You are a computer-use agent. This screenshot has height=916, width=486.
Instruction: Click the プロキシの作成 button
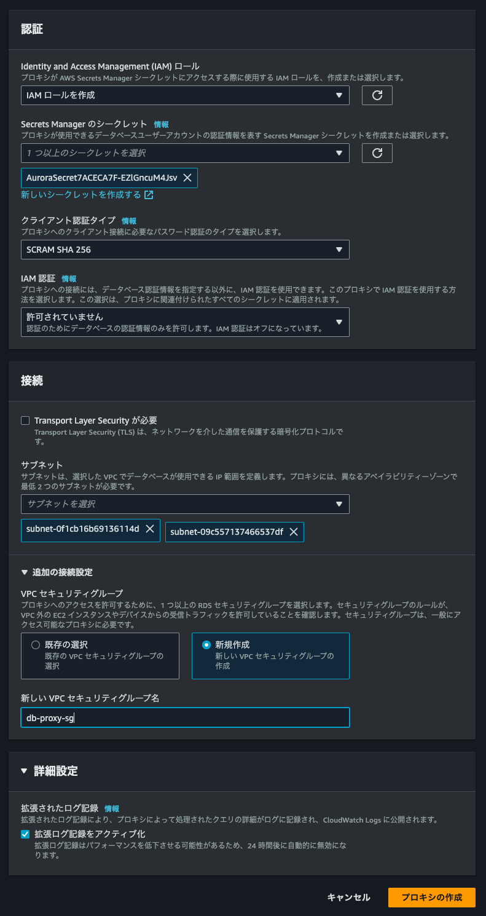click(431, 897)
